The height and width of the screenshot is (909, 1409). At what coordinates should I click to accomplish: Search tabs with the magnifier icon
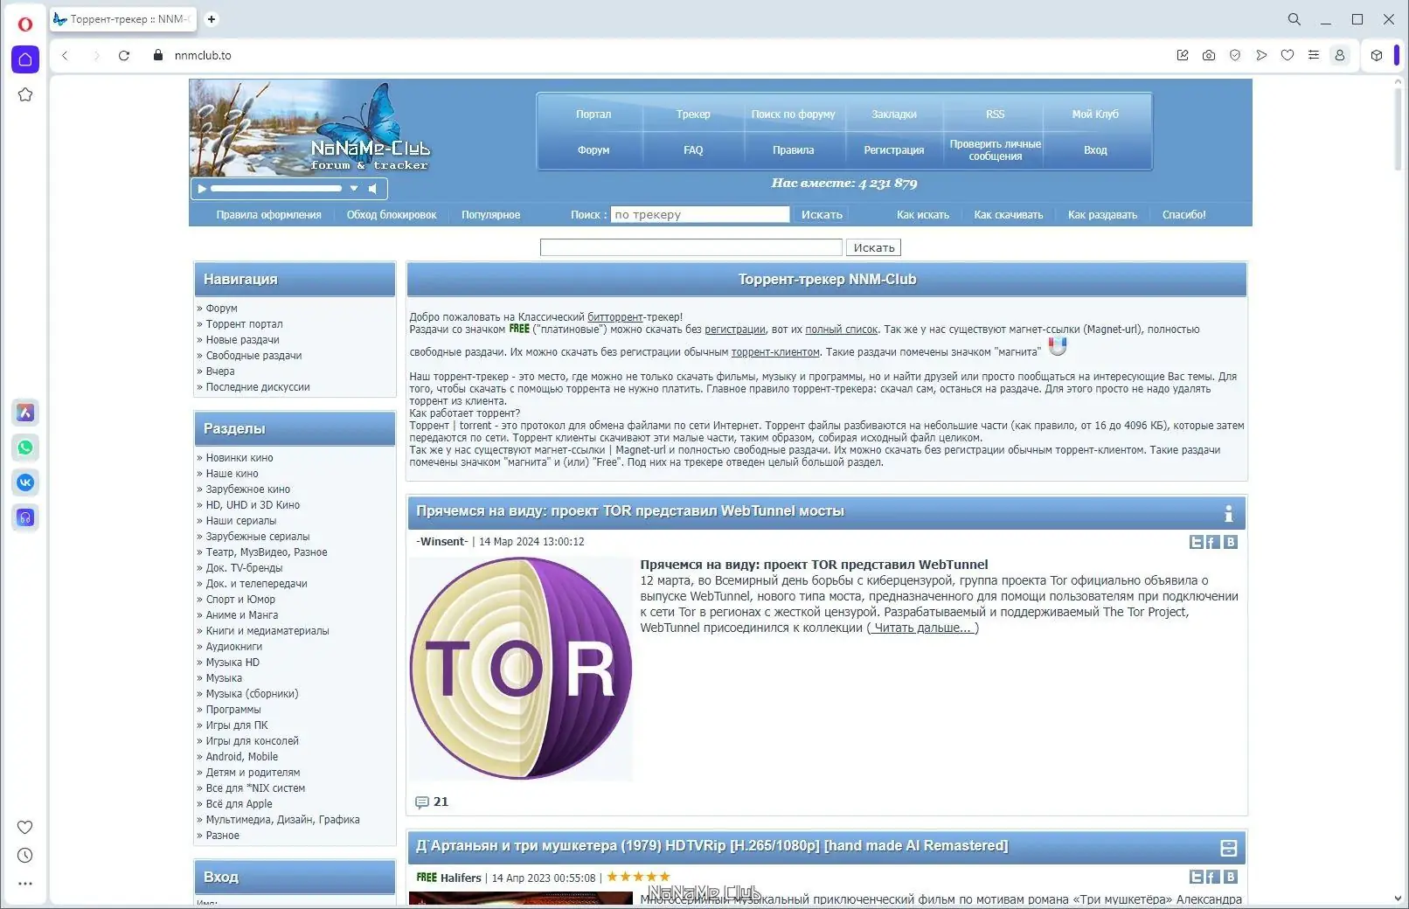1294,19
